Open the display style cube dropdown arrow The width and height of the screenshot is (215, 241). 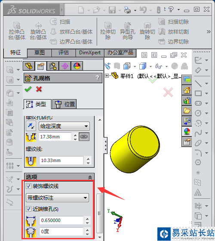pyautogui.click(x=150, y=66)
